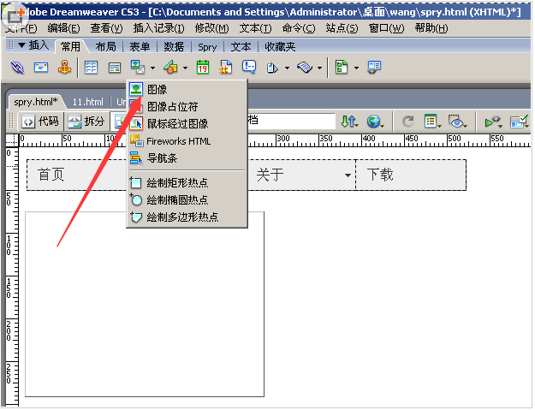This screenshot has width=535, height=410.
Task: Select Fireworks HTML menu entry
Action: pyautogui.click(x=187, y=141)
